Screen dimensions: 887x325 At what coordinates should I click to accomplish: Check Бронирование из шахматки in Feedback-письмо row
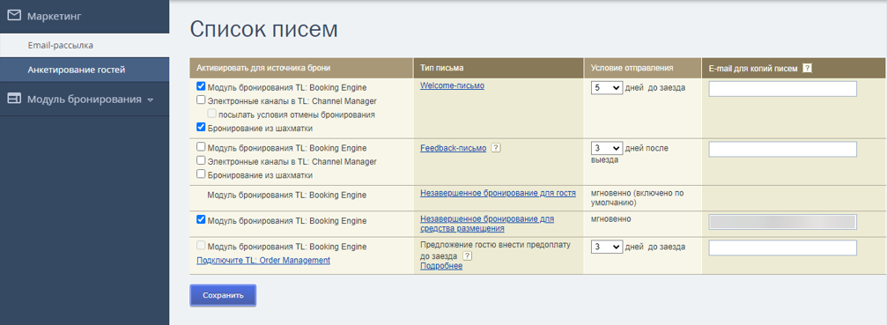pyautogui.click(x=201, y=174)
